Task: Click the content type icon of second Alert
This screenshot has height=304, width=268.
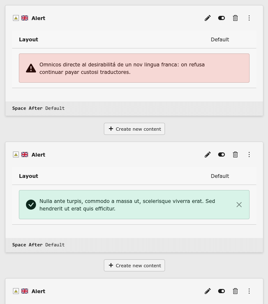Action: coord(16,155)
